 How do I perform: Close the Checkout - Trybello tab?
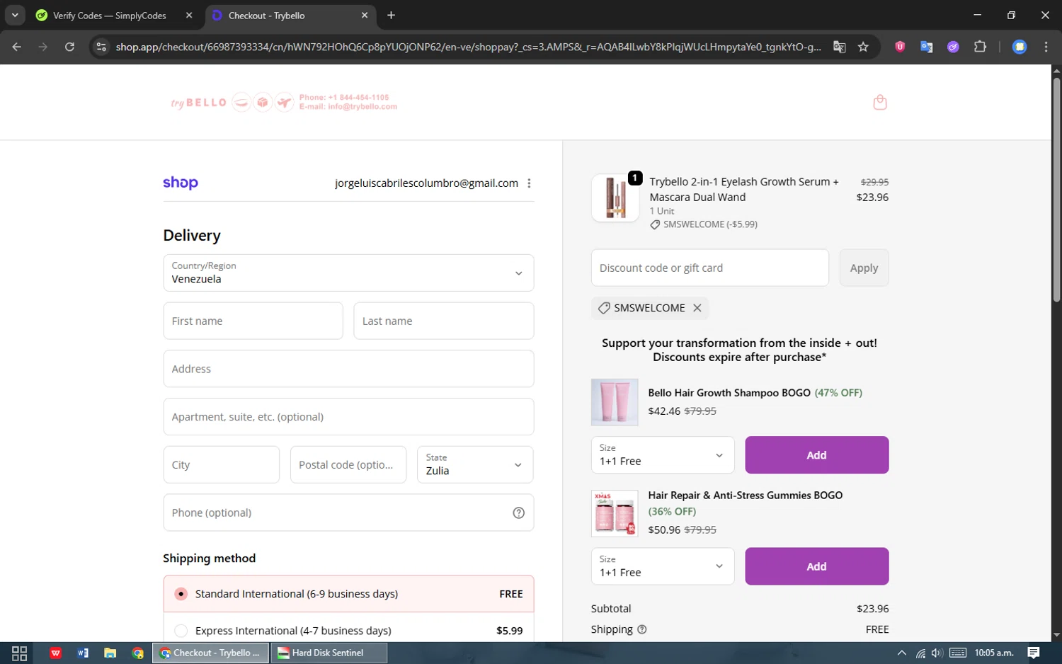point(365,15)
